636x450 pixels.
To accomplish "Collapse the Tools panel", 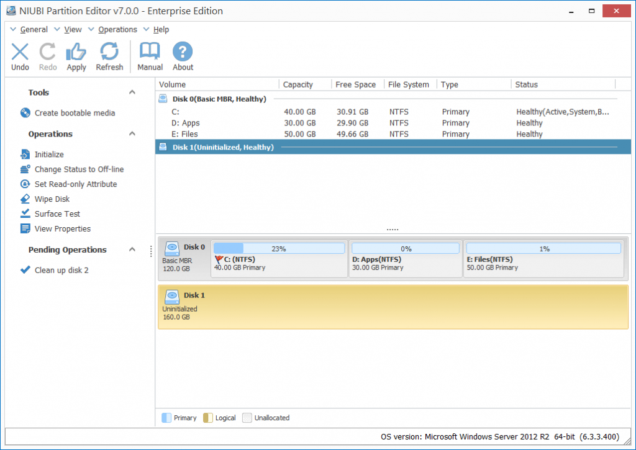I will [x=132, y=92].
